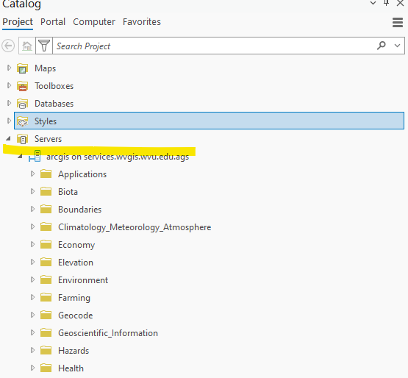Viewport: 408px width, 378px height.
Task: Expand the Boundaries folder
Action: (32, 209)
